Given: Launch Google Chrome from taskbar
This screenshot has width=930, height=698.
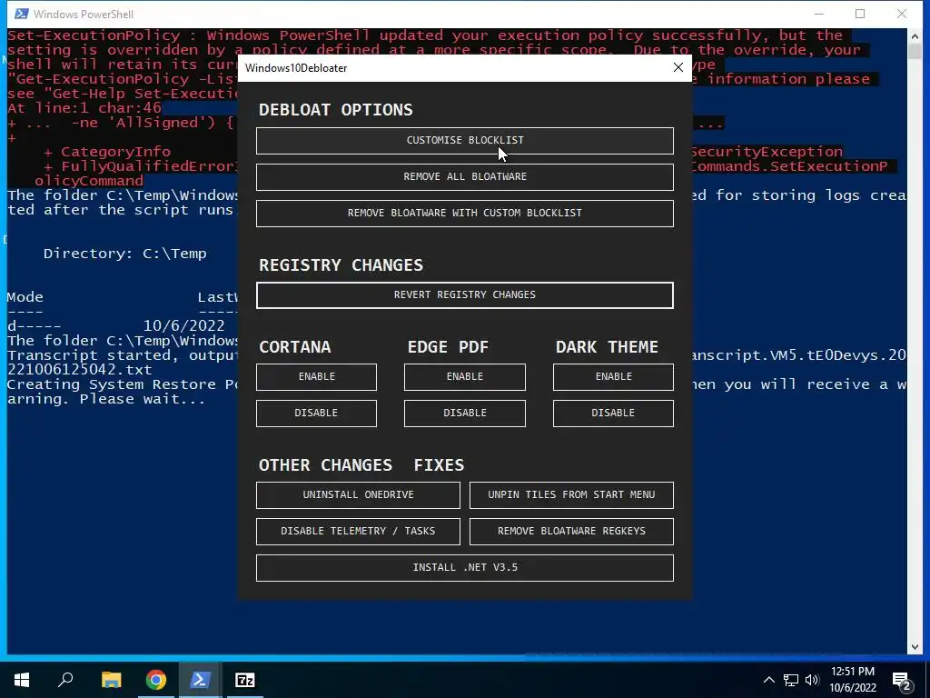Looking at the screenshot, I should coord(156,680).
